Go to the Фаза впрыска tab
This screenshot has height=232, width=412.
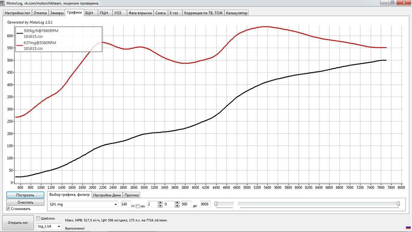coord(140,13)
